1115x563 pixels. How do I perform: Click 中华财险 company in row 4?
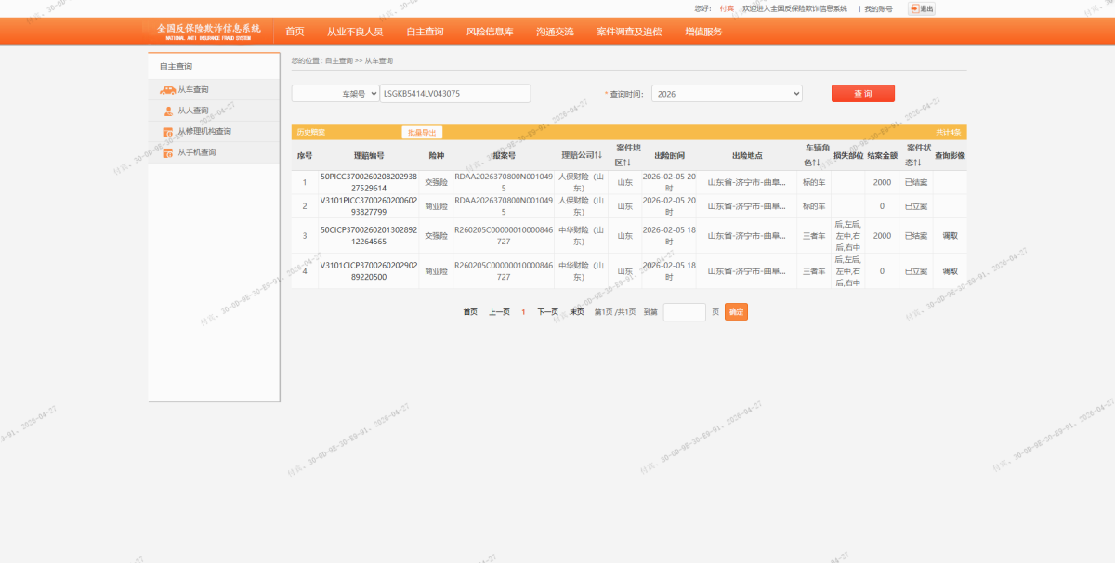pos(582,271)
